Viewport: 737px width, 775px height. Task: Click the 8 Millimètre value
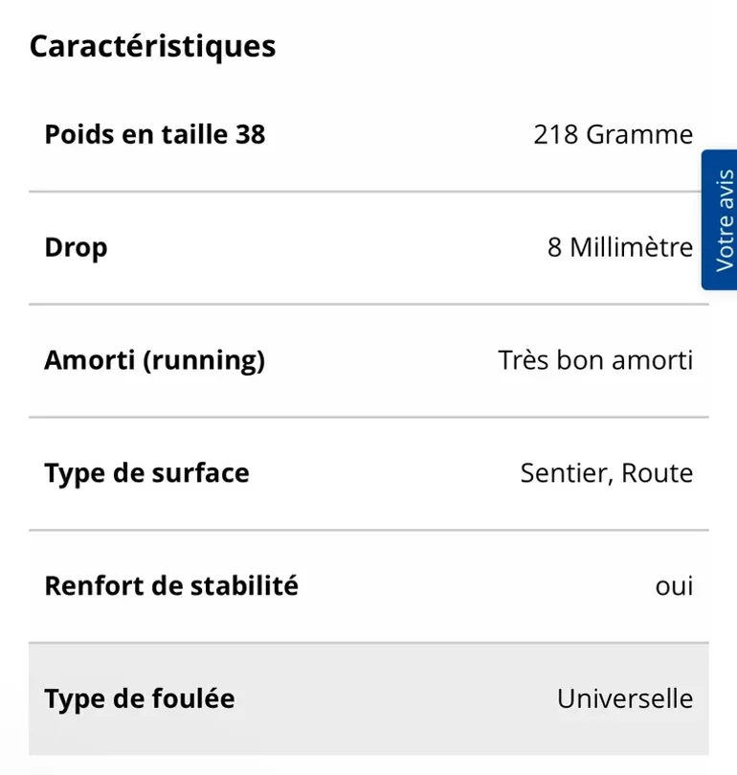pyautogui.click(x=620, y=247)
